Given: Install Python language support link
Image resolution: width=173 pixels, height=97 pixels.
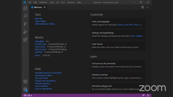Looking at the screenshot, I should click(x=120, y=25).
